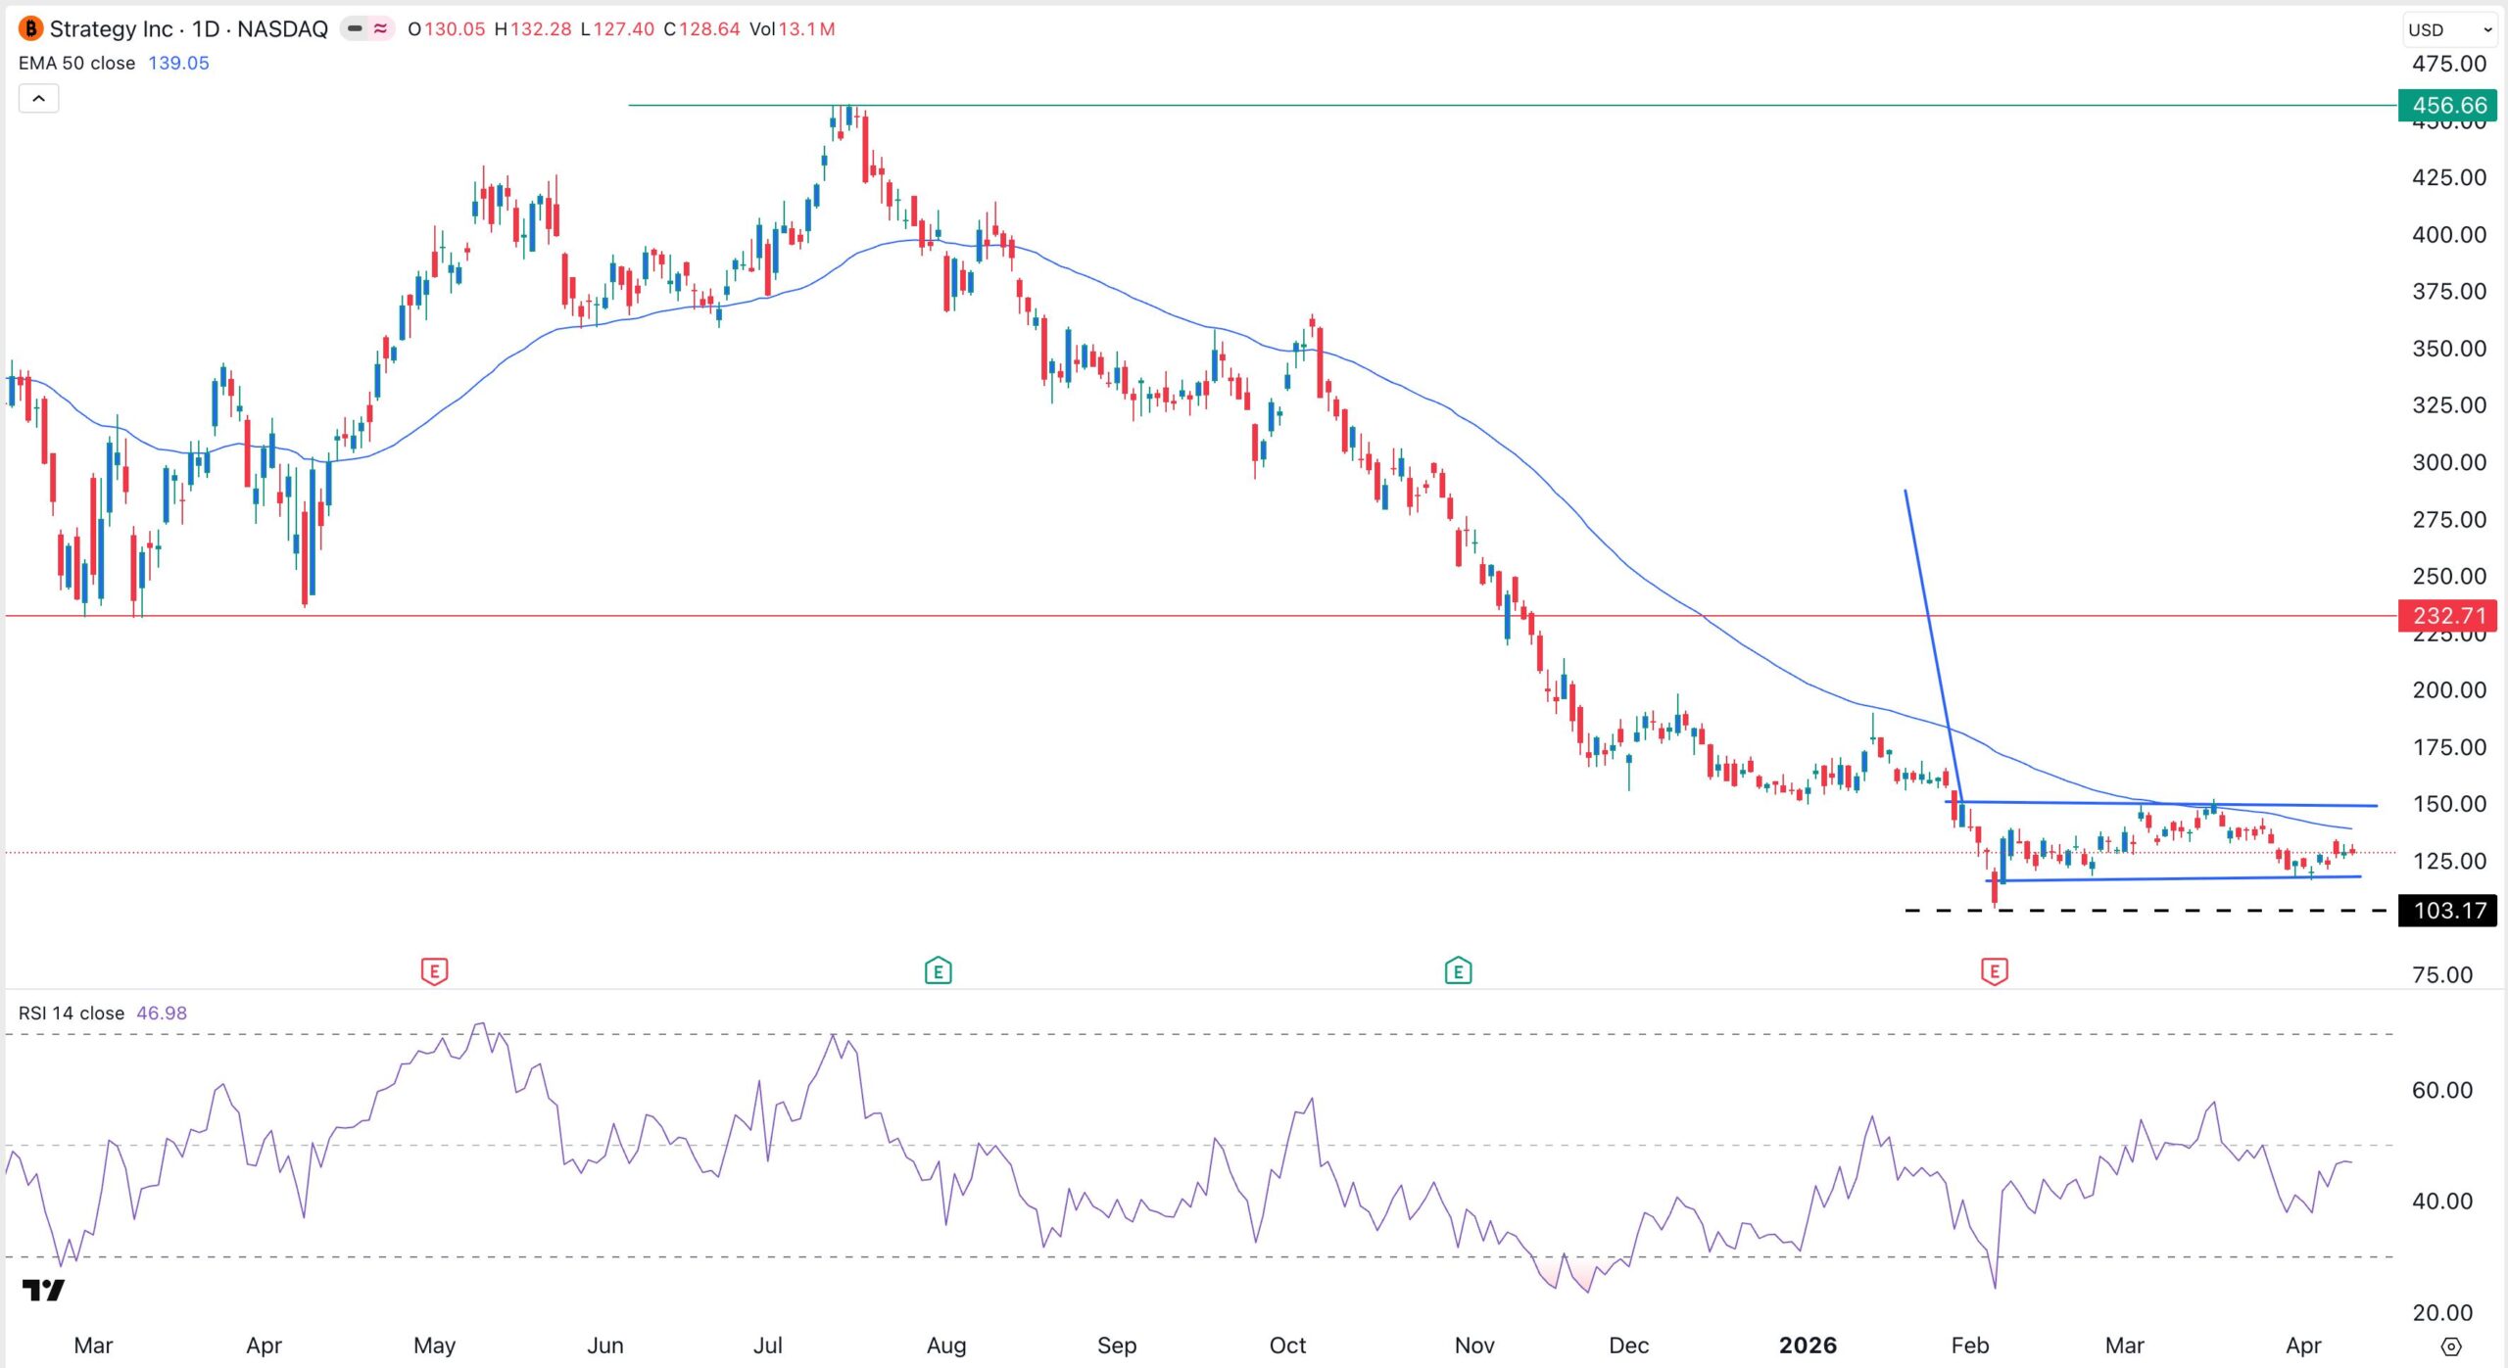The image size is (2508, 1368).
Task: Open the green earnings marker near August
Action: pyautogui.click(x=938, y=971)
